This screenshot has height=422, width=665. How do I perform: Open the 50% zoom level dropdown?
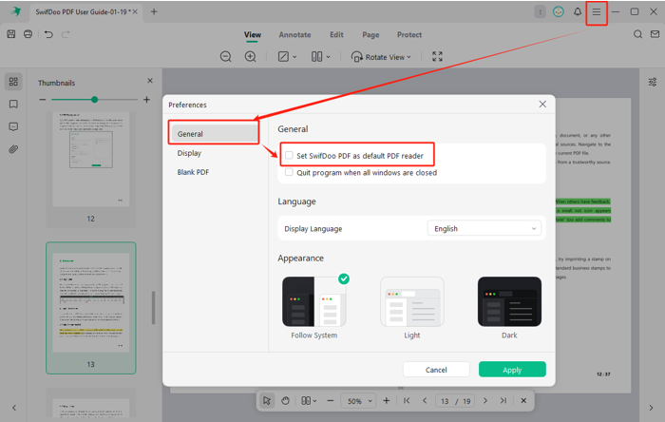tap(359, 401)
